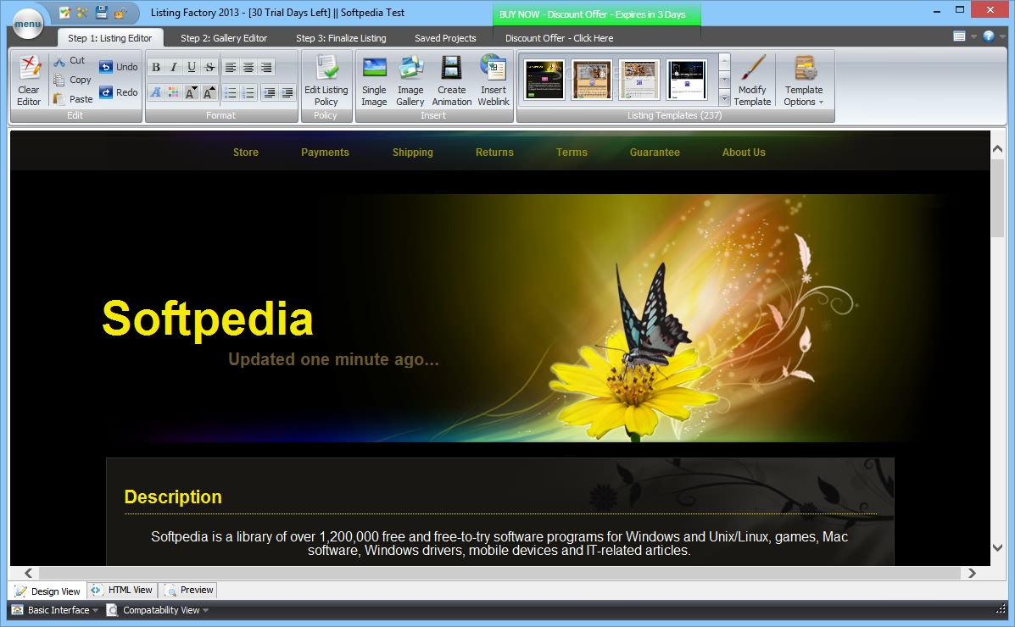
Task: Open the font style A icon
Action: (x=156, y=93)
